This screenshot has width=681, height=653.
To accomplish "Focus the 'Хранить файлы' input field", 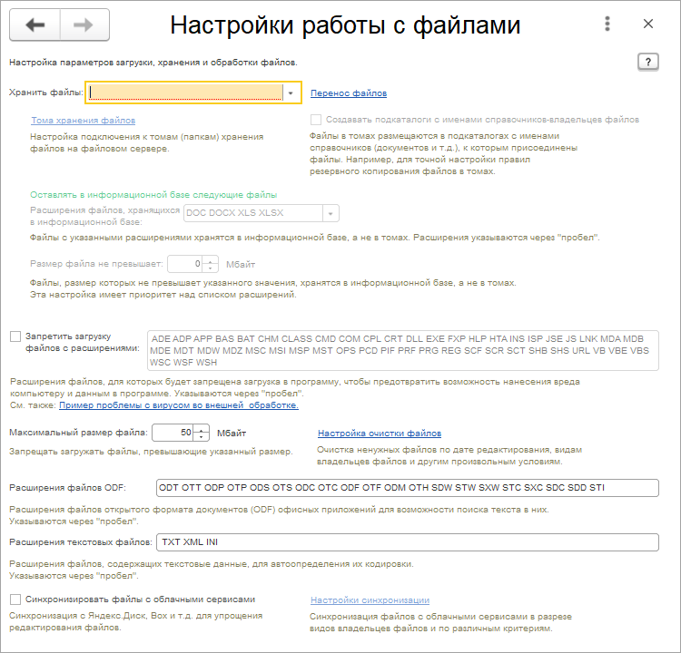I will (x=185, y=93).
